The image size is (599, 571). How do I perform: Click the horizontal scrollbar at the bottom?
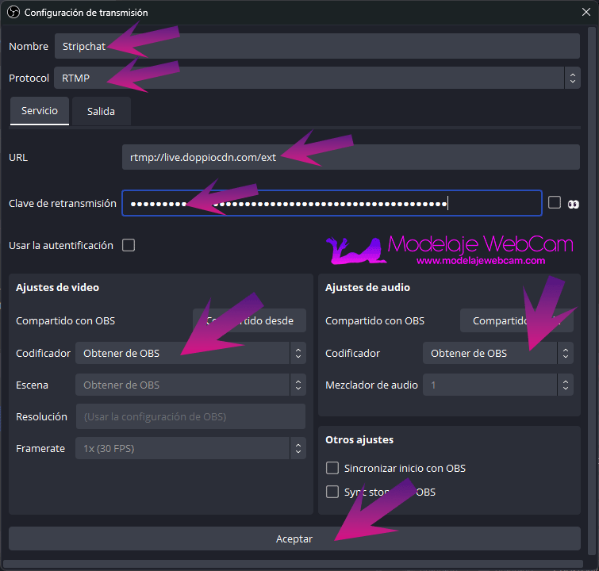coord(293,564)
